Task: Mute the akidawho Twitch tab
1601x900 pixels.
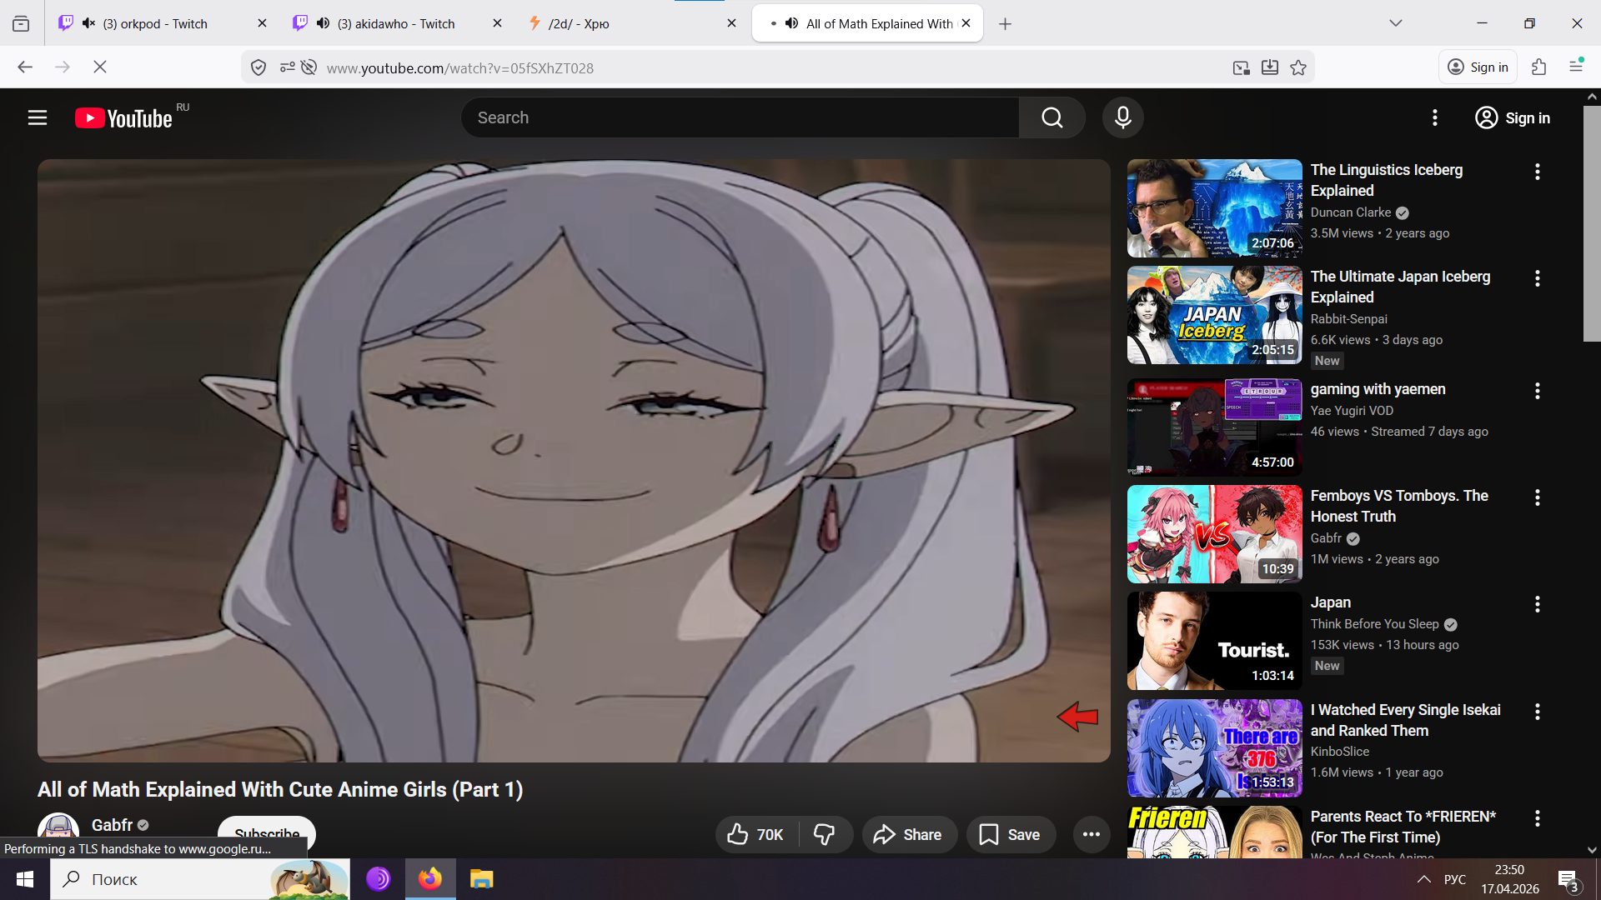Action: pos(323,23)
